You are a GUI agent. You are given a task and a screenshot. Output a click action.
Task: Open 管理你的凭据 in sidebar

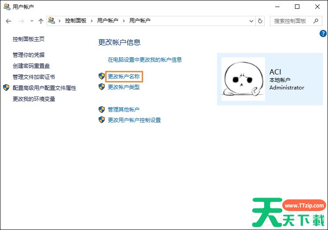[x=29, y=55]
